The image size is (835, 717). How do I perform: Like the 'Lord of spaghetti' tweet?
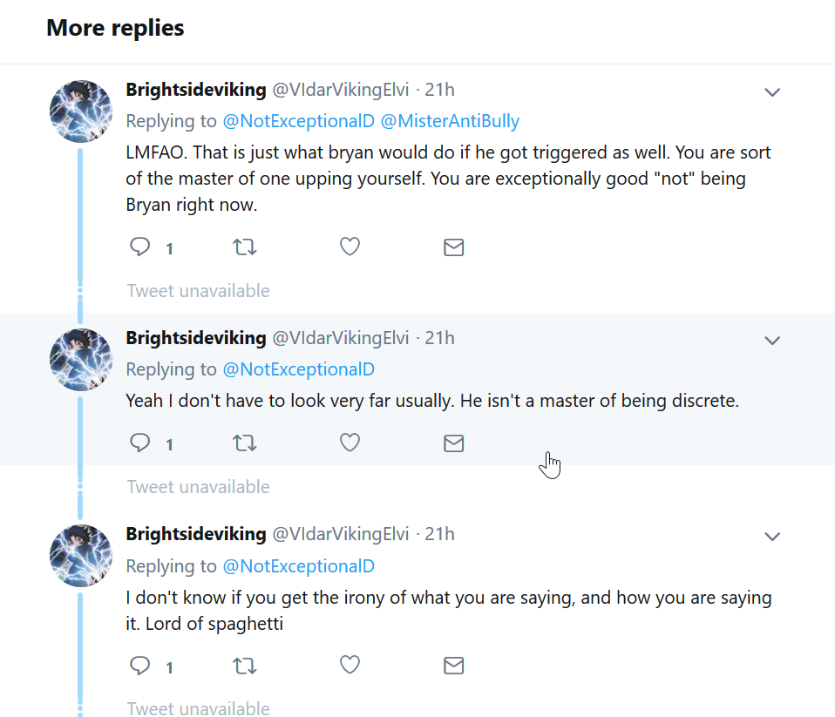click(x=350, y=665)
